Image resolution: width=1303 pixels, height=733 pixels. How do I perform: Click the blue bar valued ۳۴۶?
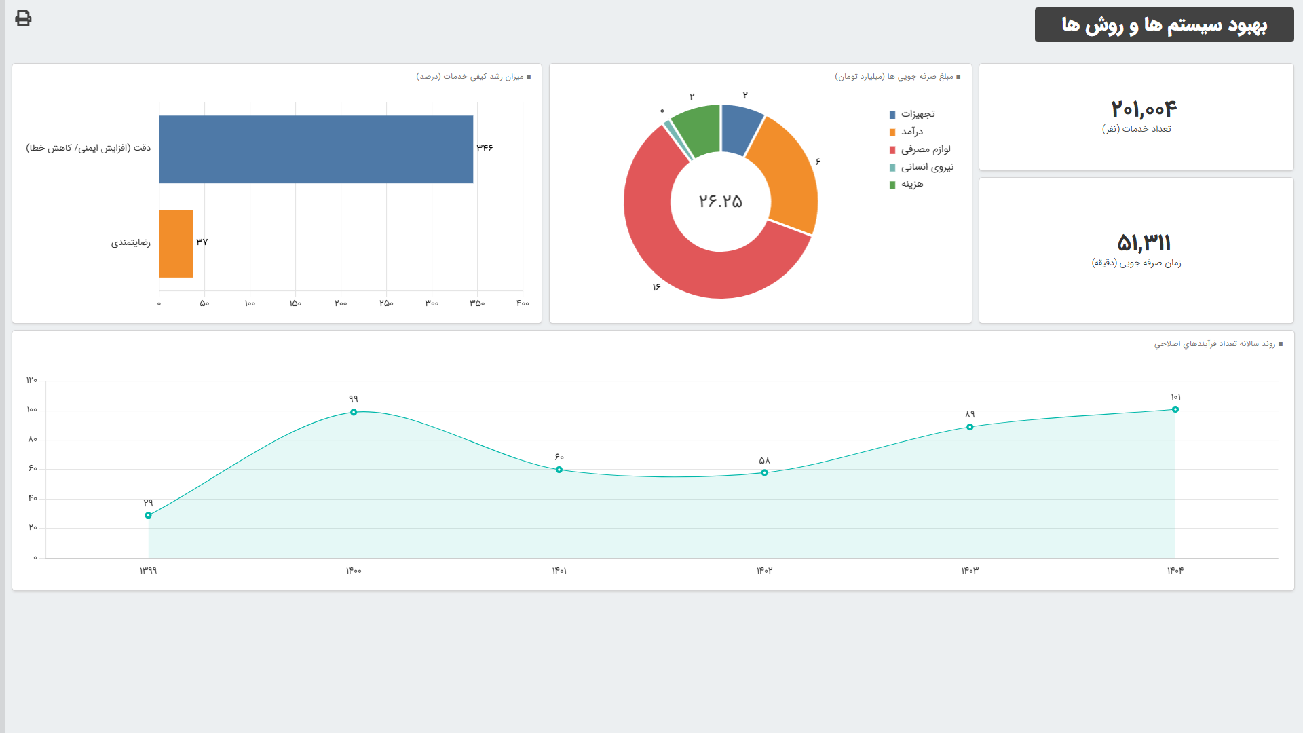(316, 149)
